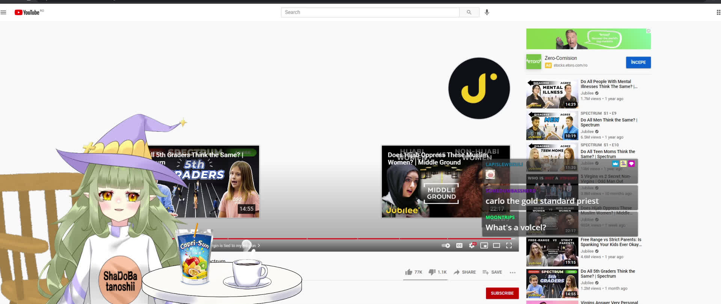Screen dimensions: 721x304
Task: Switch to theater mode
Action: [x=496, y=245]
